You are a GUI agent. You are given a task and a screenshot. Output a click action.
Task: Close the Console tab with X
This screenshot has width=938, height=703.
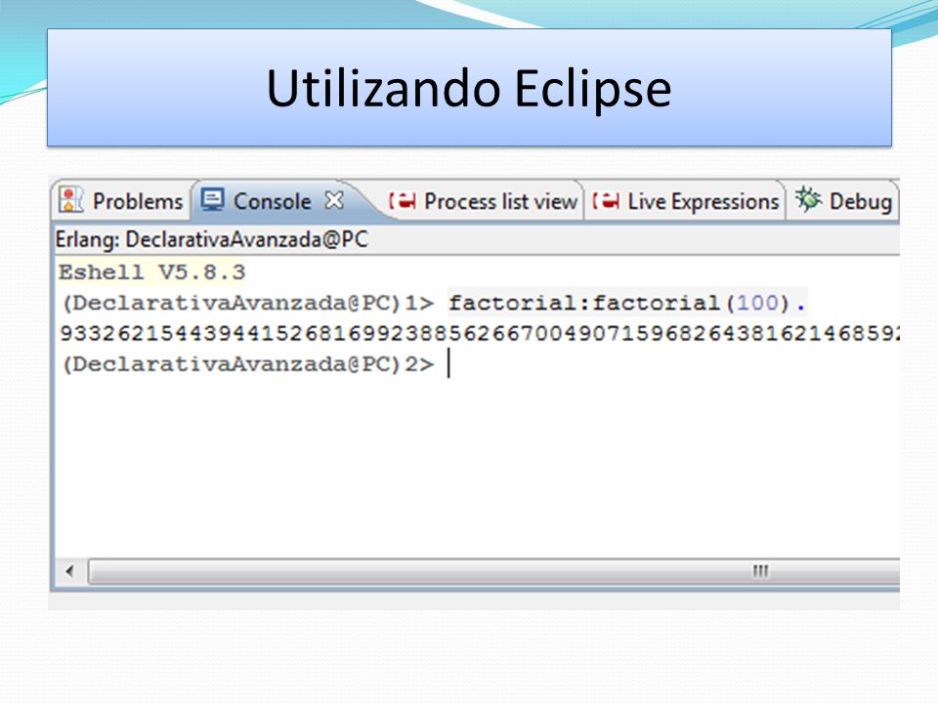(334, 200)
